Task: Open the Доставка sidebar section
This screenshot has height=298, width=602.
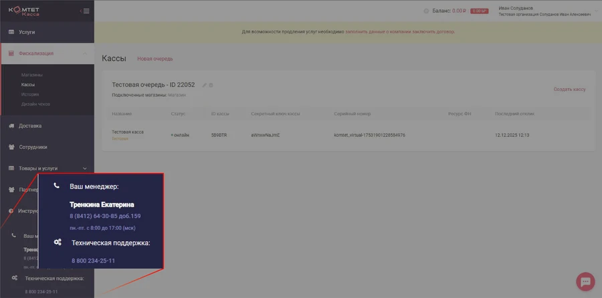Action: [30, 126]
